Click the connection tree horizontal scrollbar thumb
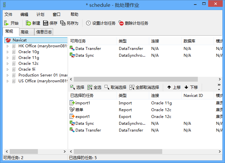 click(24, 151)
